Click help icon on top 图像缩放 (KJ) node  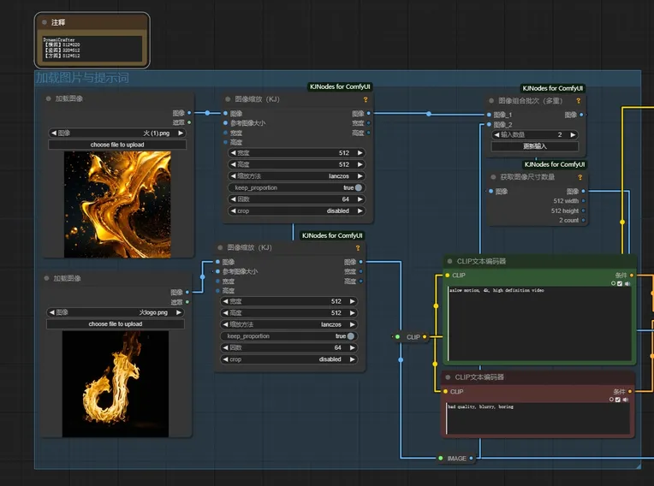coord(366,99)
